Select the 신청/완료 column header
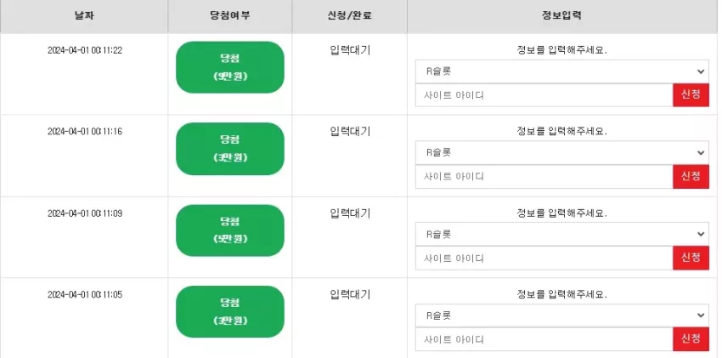The image size is (722, 358). 349,16
